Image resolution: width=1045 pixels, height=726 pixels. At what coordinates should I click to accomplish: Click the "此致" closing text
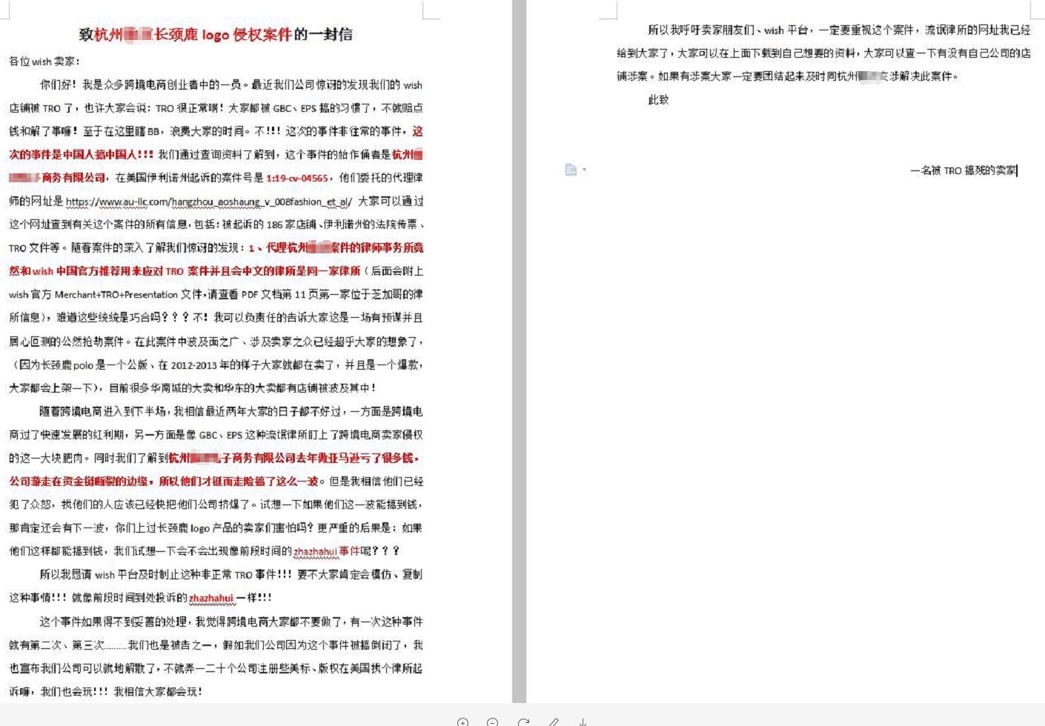click(x=658, y=100)
